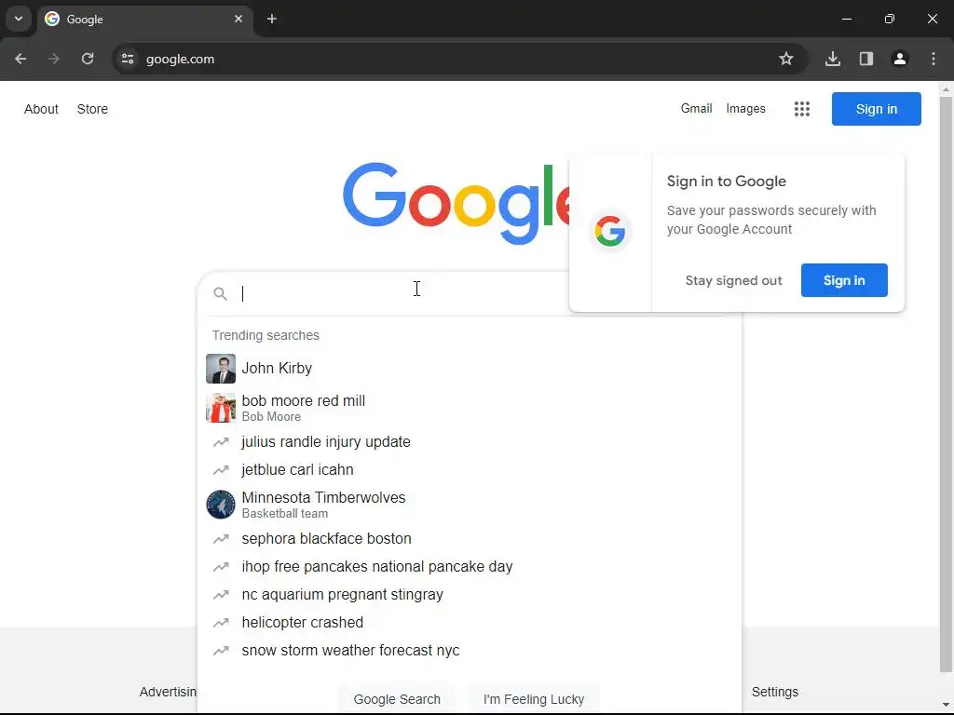Close the Google tab

click(x=238, y=19)
